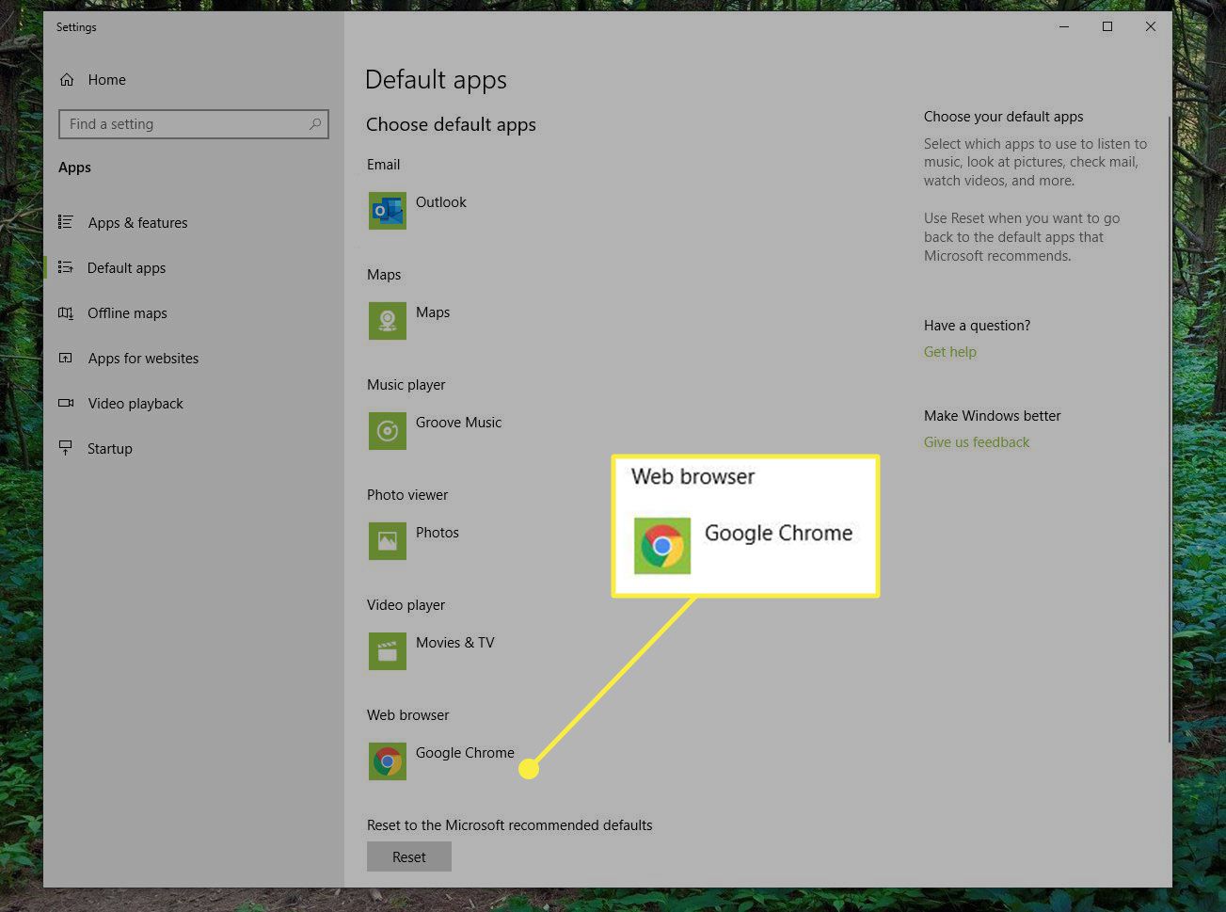The height and width of the screenshot is (912, 1226).
Task: Click the Default apps page heading
Action: (436, 80)
